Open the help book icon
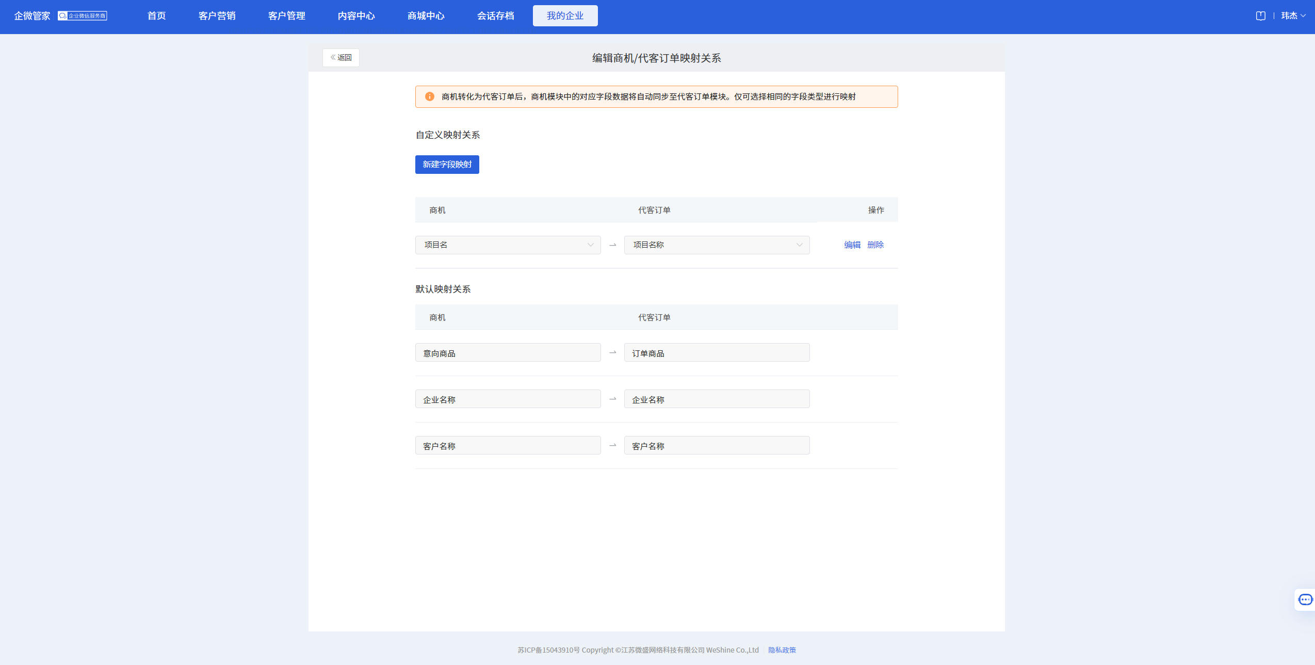This screenshot has height=665, width=1315. click(x=1260, y=16)
